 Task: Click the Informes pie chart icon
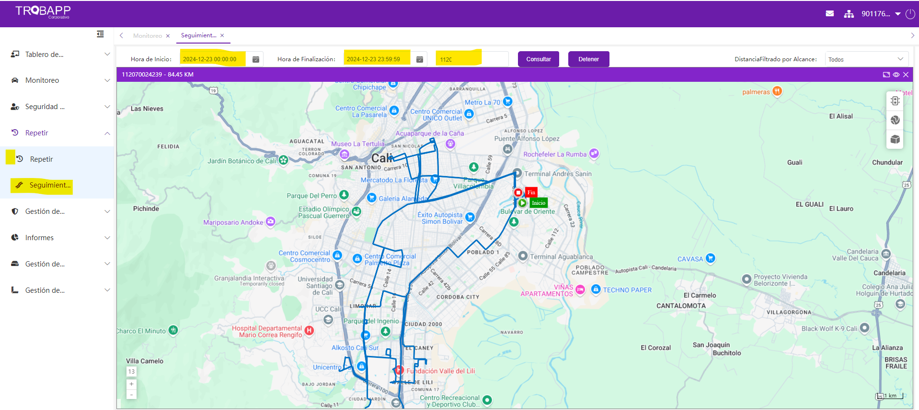pos(15,238)
